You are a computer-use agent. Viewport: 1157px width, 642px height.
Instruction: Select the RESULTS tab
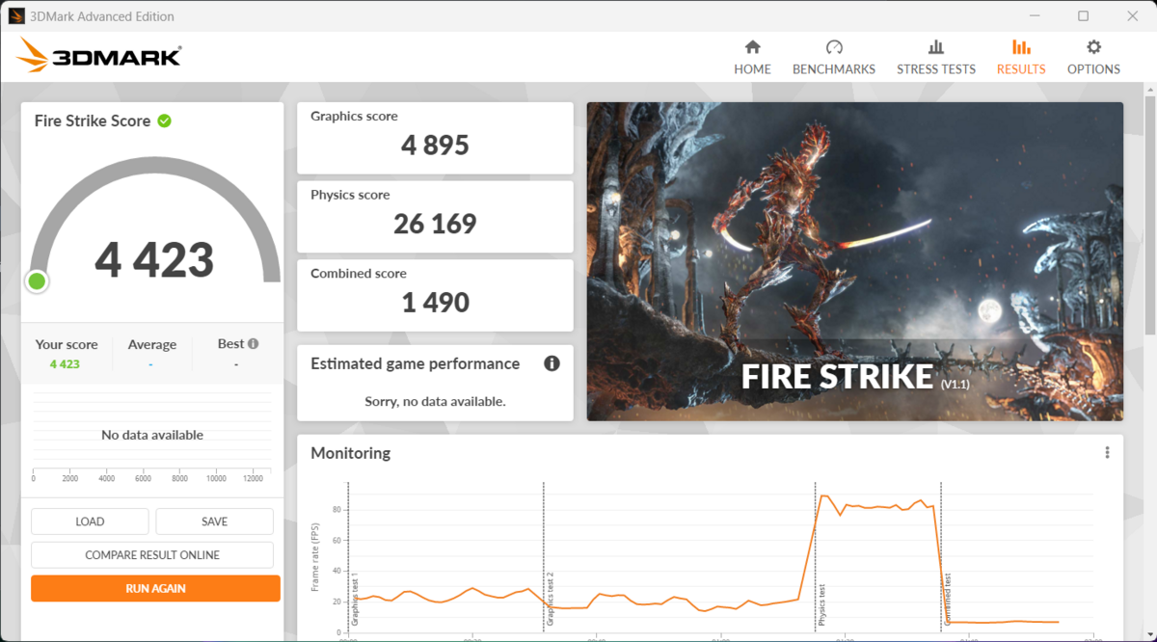pyautogui.click(x=1021, y=58)
